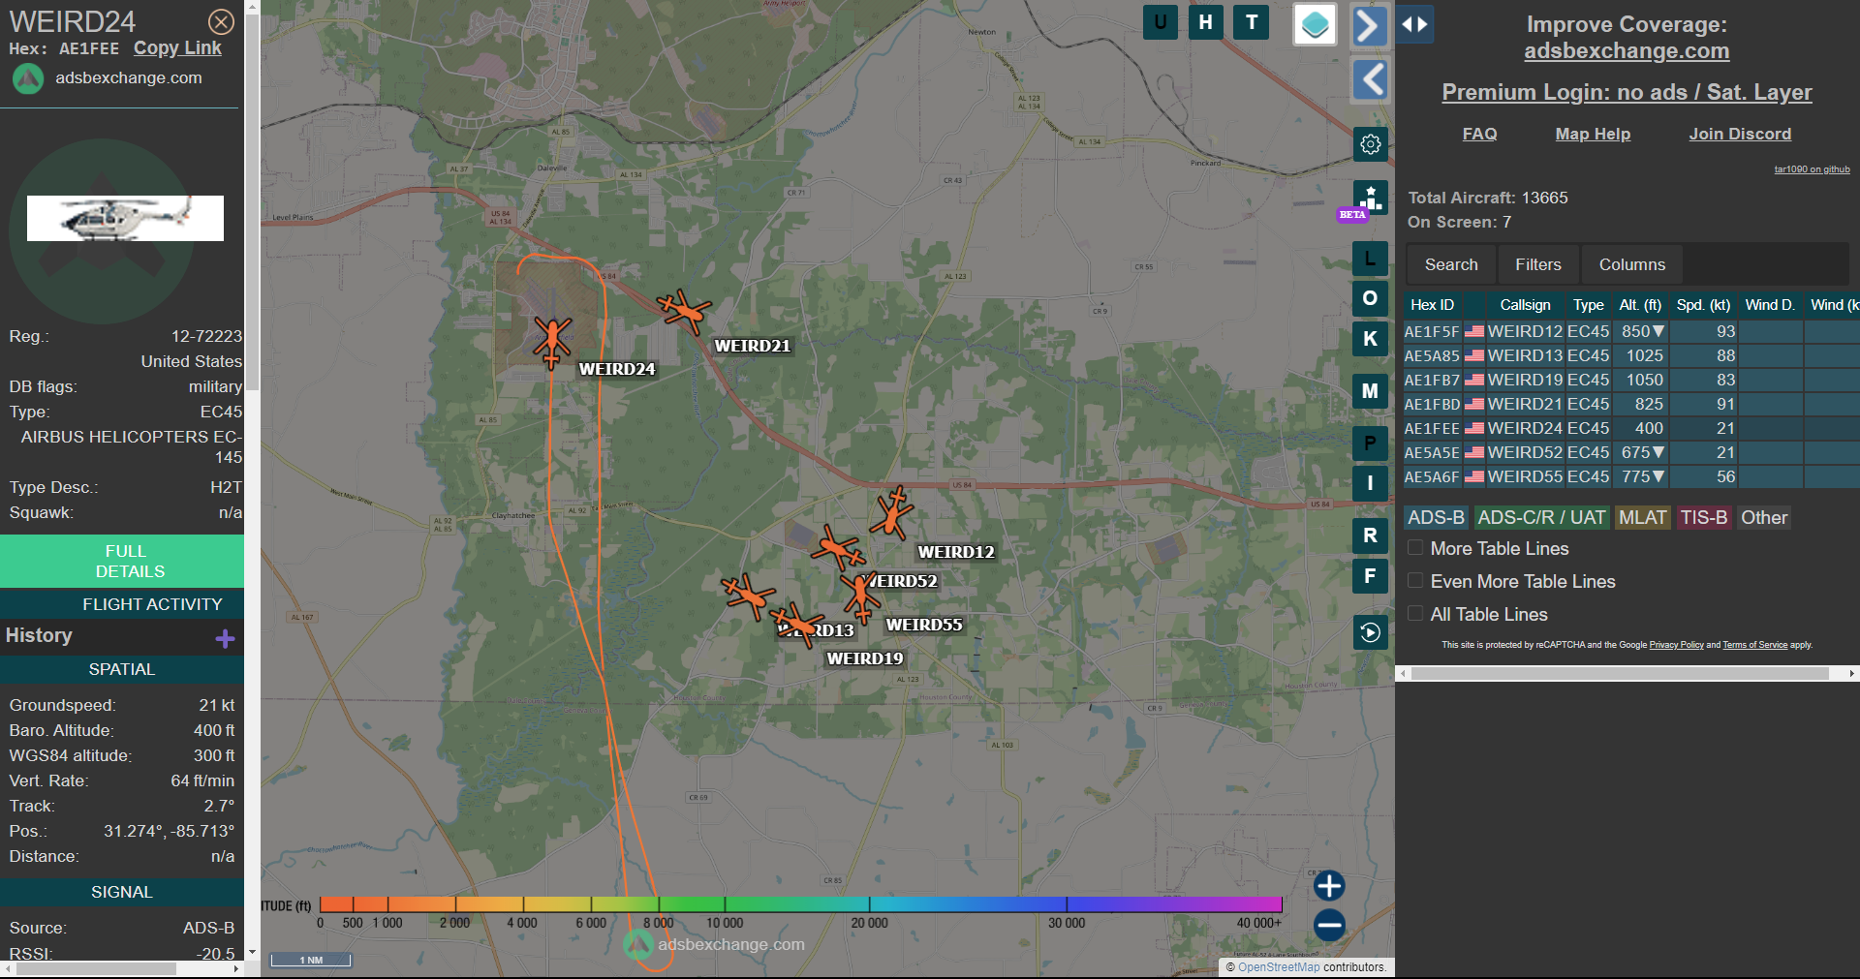Toggle the R map button

1370,535
